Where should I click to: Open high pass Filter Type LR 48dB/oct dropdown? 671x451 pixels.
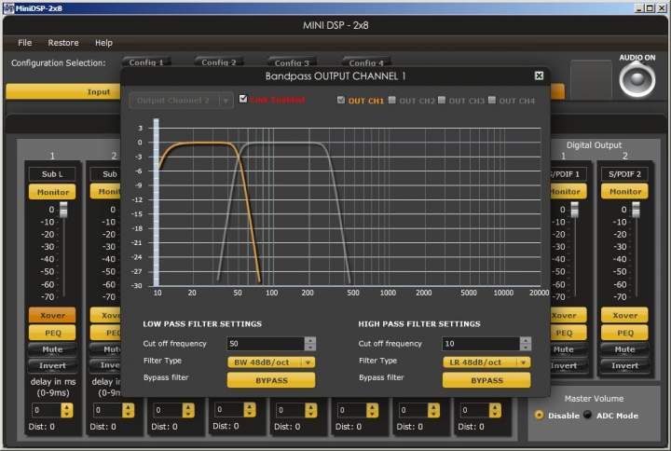[486, 362]
